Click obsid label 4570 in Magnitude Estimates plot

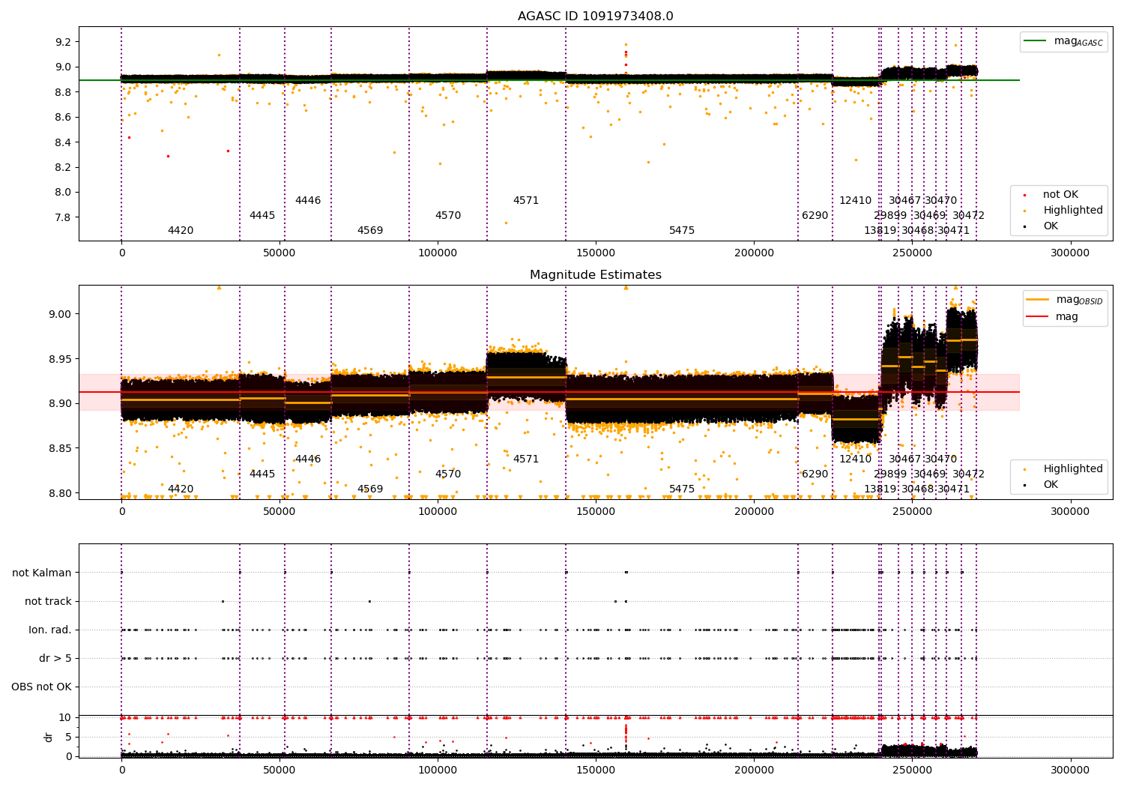[x=448, y=474]
